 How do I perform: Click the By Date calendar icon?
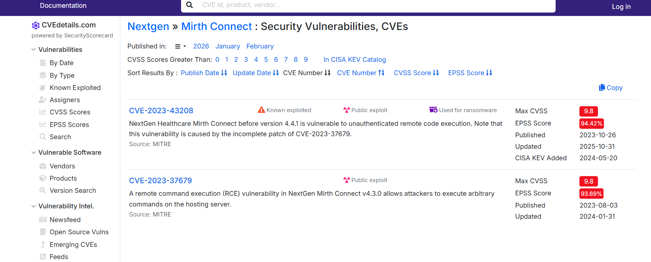pyautogui.click(x=43, y=63)
